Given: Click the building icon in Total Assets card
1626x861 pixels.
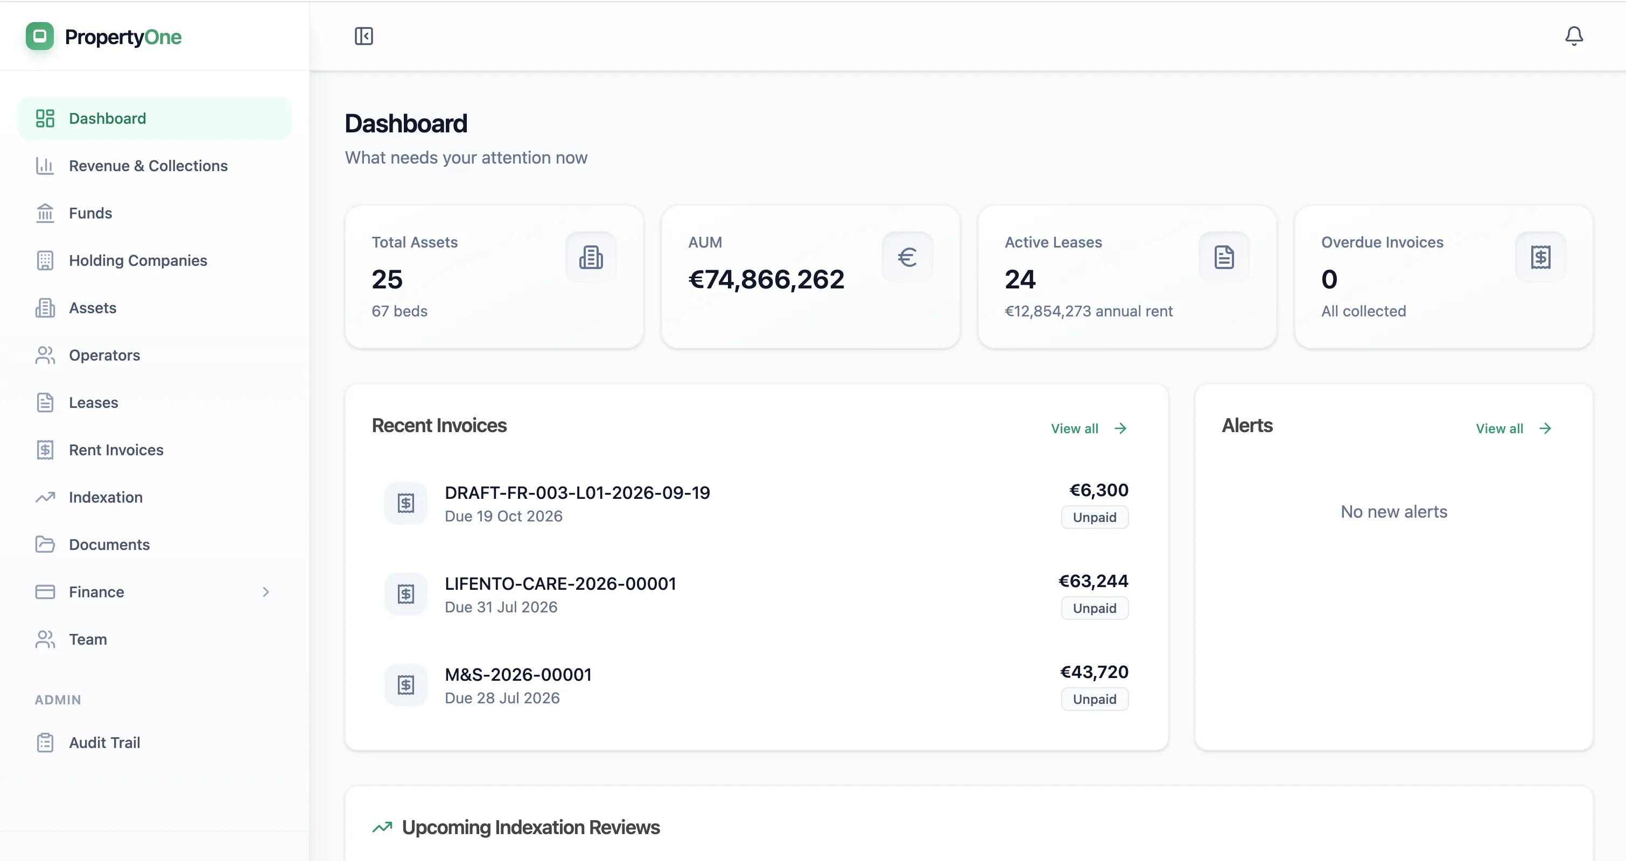Looking at the screenshot, I should click(591, 257).
